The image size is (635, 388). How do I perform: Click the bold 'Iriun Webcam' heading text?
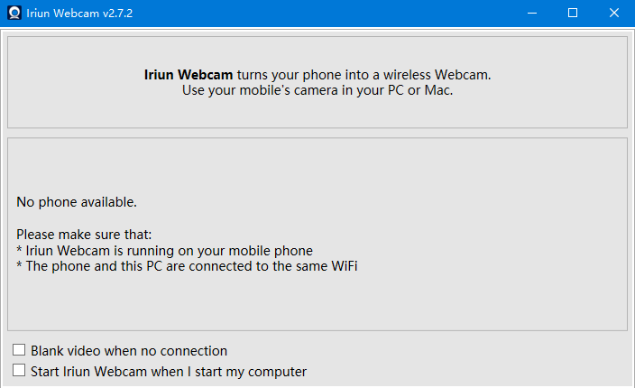189,75
